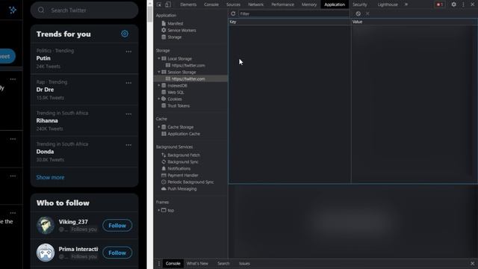Expand the Cookies tree node
Viewport: 478px width, 269px height.
(159, 99)
